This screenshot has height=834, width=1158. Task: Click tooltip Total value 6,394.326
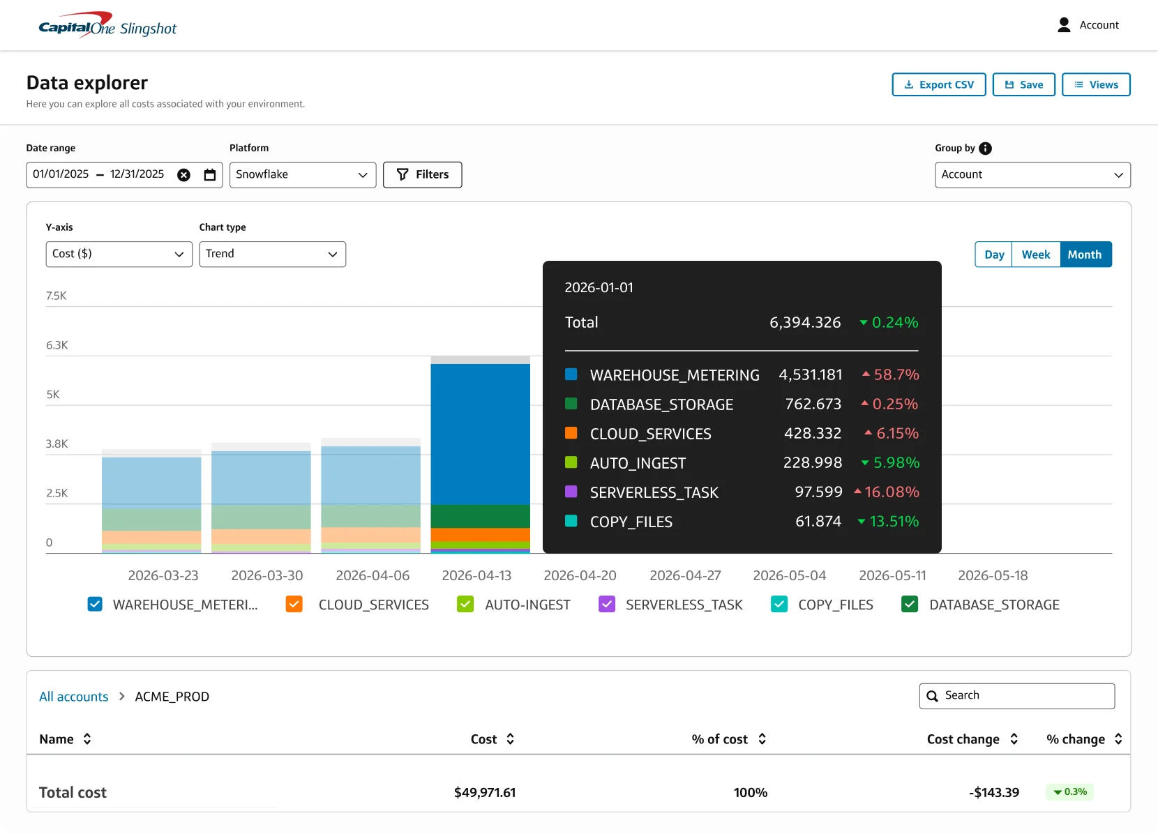[x=805, y=322]
